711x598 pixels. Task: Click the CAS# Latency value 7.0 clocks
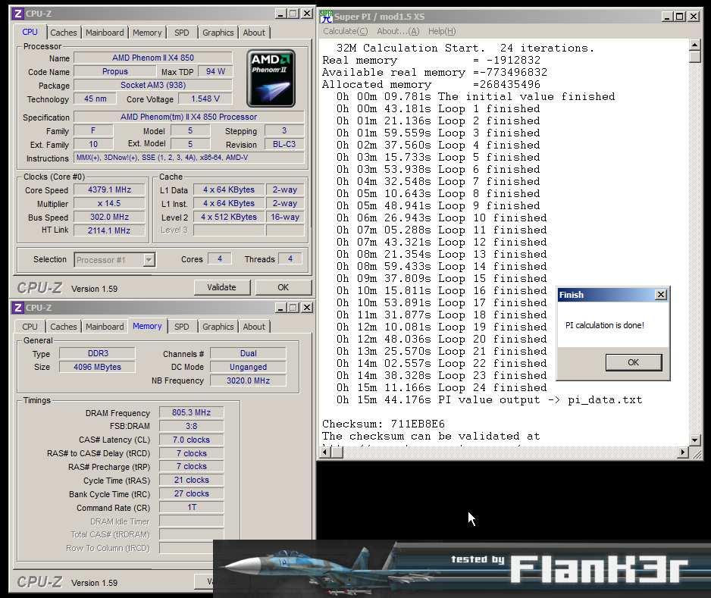(191, 440)
